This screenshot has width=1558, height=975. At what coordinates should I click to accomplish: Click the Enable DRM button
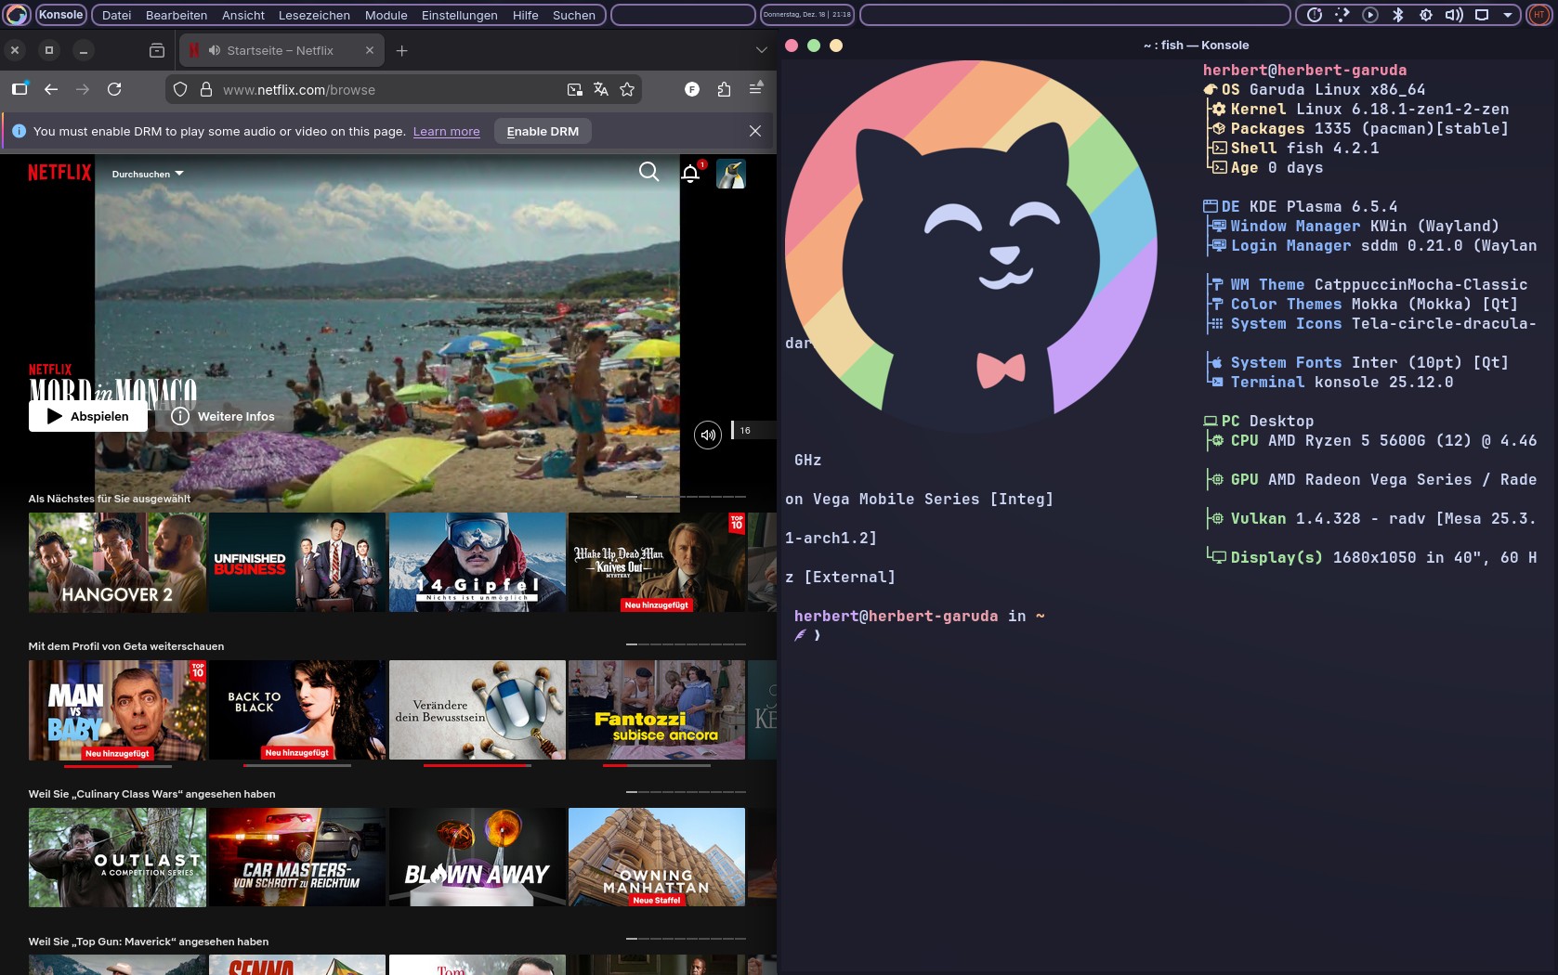543,131
